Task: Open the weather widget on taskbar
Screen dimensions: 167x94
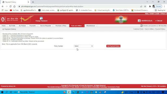Action: pos(127,92)
